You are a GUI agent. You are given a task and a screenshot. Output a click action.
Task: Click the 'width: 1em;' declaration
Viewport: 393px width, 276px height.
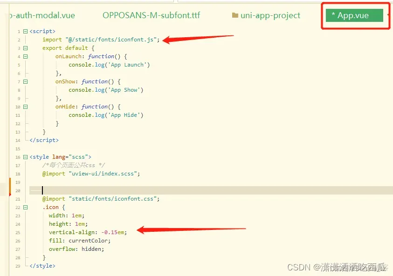[x=67, y=215]
